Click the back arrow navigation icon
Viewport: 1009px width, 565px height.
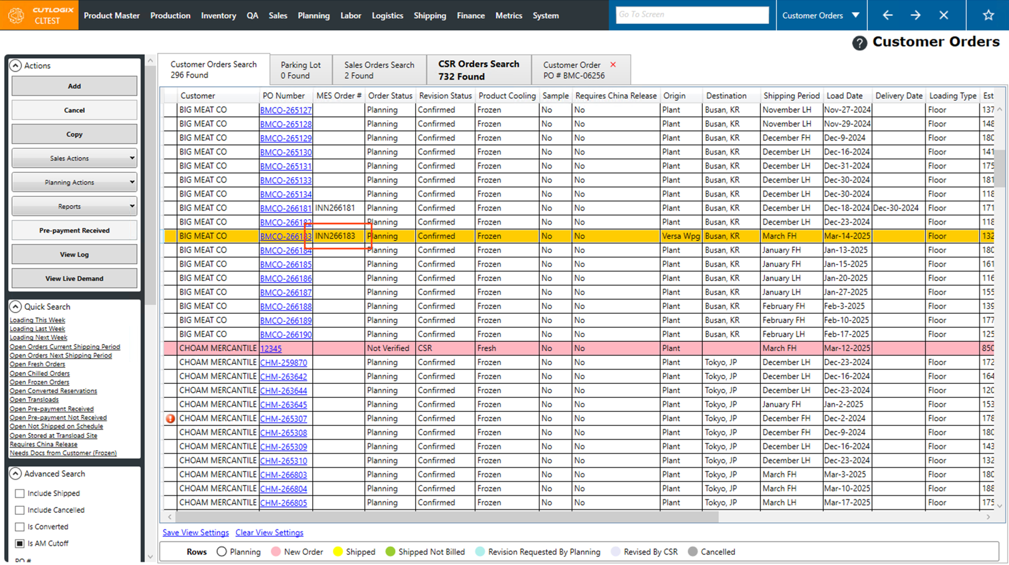pyautogui.click(x=887, y=15)
